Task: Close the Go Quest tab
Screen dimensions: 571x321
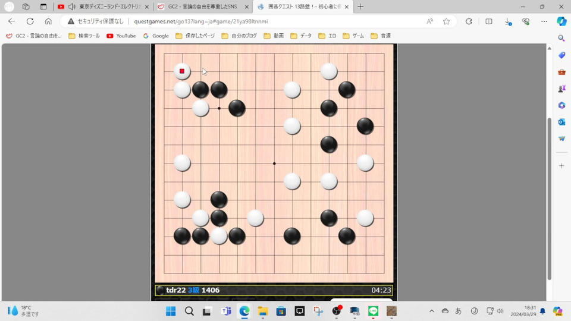Action: coord(346,7)
